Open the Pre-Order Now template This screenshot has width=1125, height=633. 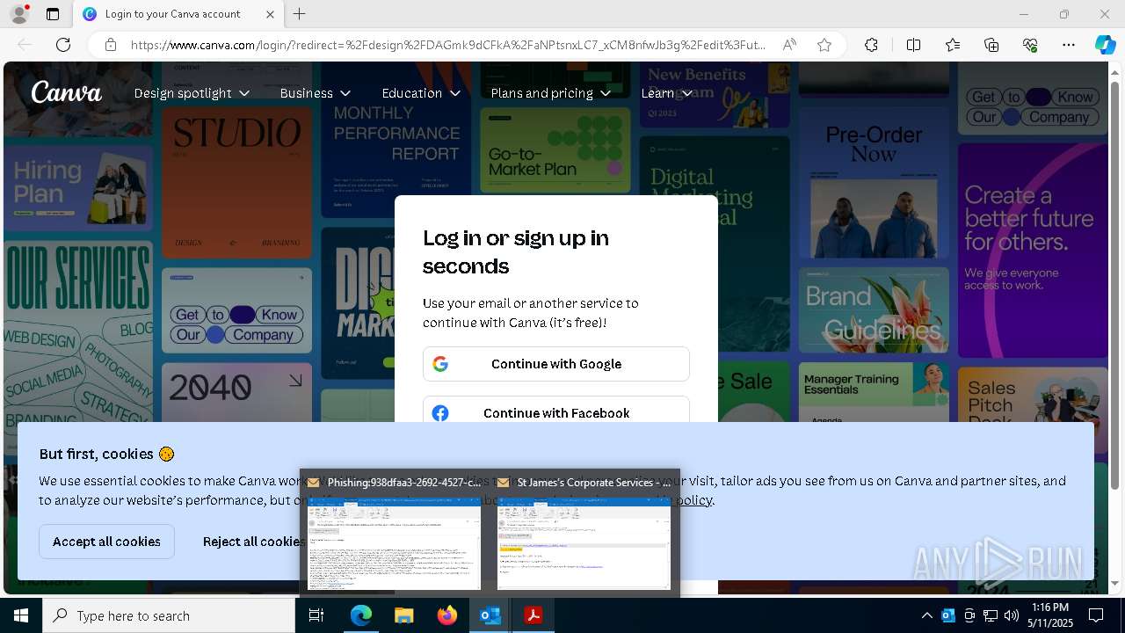(x=874, y=182)
